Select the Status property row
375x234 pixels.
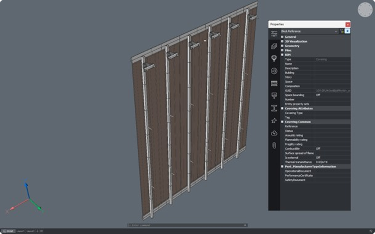(x=317, y=131)
